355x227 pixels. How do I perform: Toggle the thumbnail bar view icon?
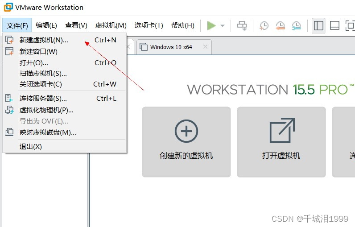(334, 25)
